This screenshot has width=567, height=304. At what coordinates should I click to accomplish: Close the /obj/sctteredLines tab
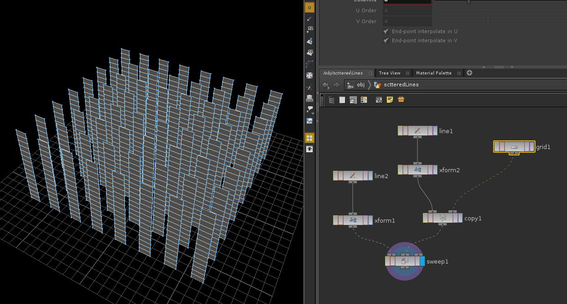pyautogui.click(x=371, y=73)
